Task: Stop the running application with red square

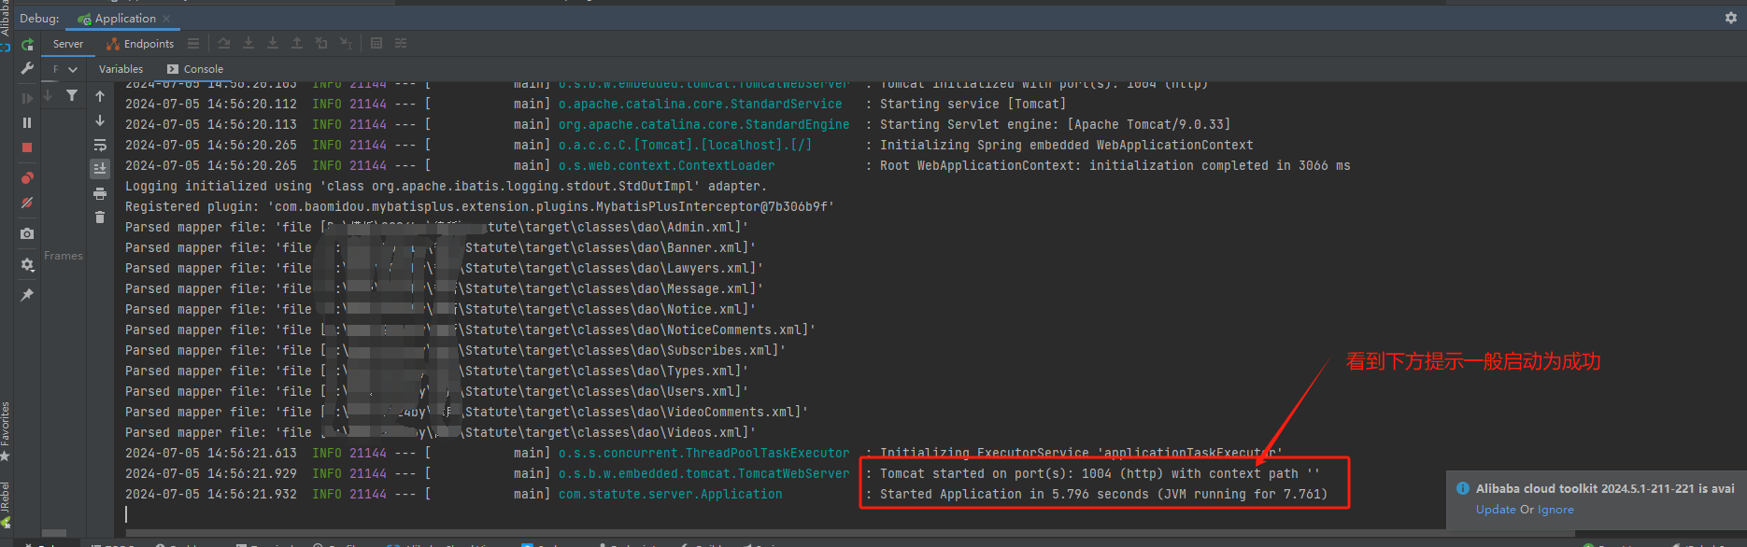Action: coord(27,147)
